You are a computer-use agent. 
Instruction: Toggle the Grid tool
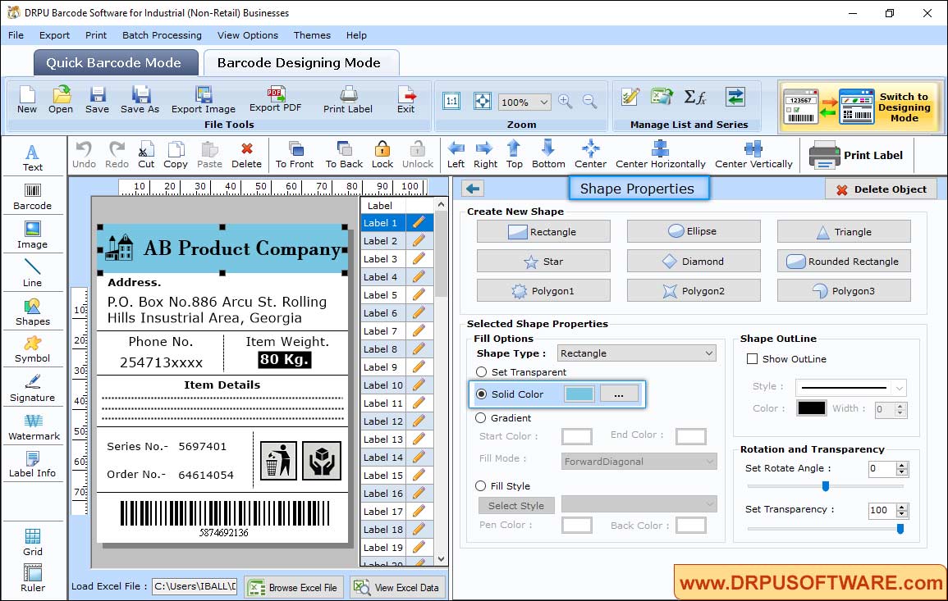(33, 542)
